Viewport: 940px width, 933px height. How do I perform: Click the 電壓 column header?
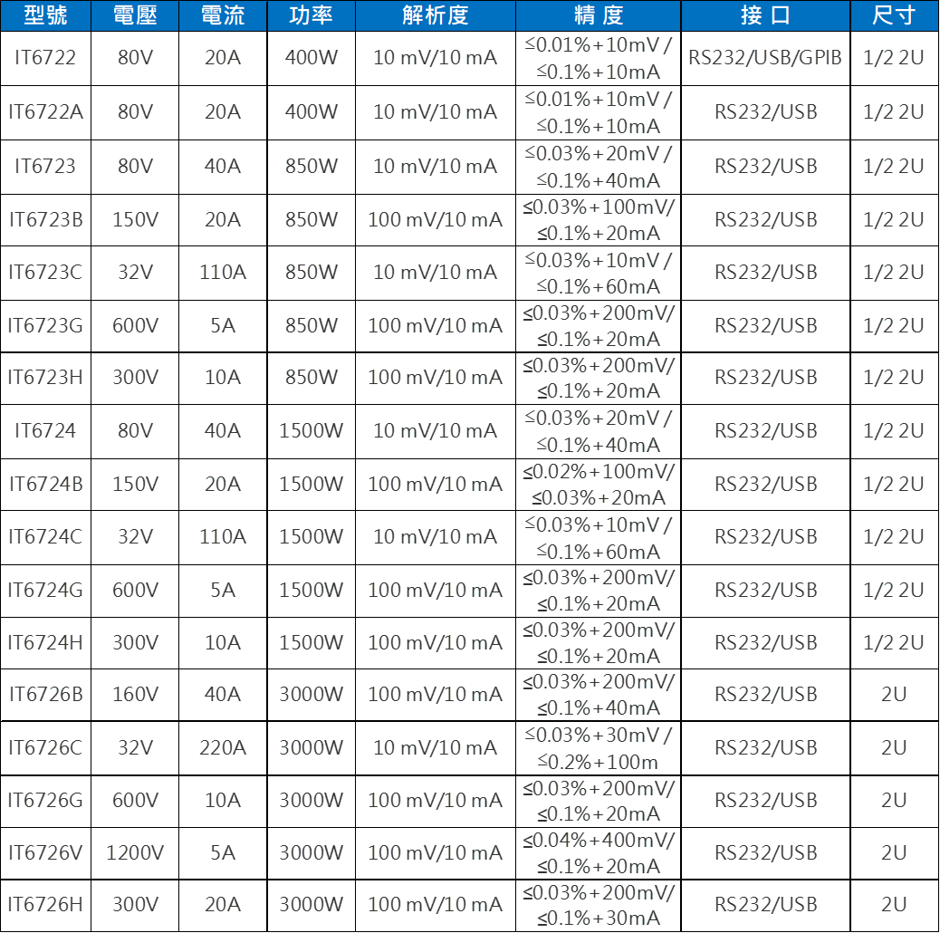135,15
